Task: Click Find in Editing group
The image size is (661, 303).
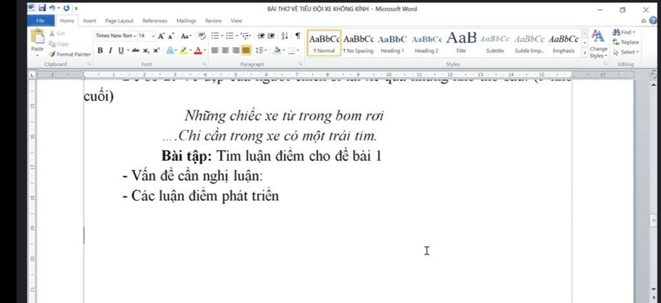Action: (624, 32)
